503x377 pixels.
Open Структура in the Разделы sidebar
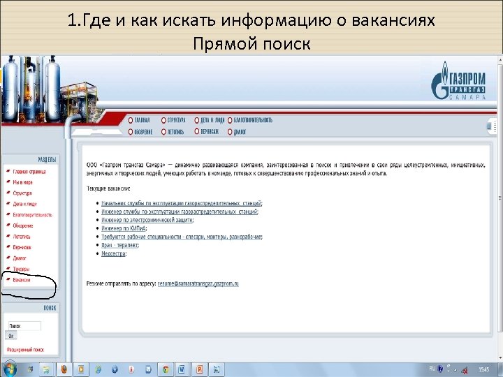click(22, 193)
